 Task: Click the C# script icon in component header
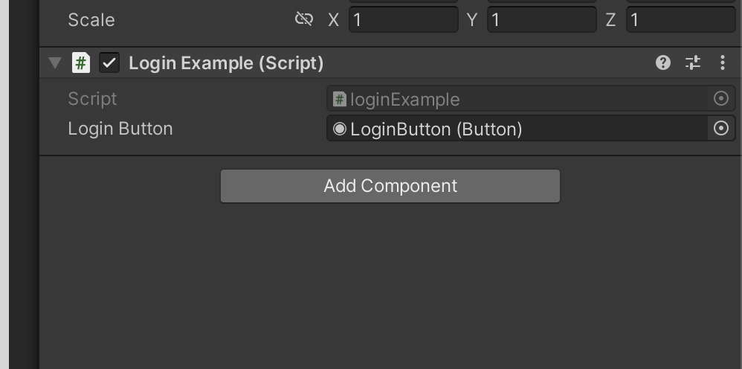[x=81, y=62]
